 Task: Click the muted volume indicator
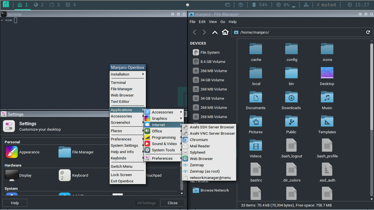(x=326, y=5)
